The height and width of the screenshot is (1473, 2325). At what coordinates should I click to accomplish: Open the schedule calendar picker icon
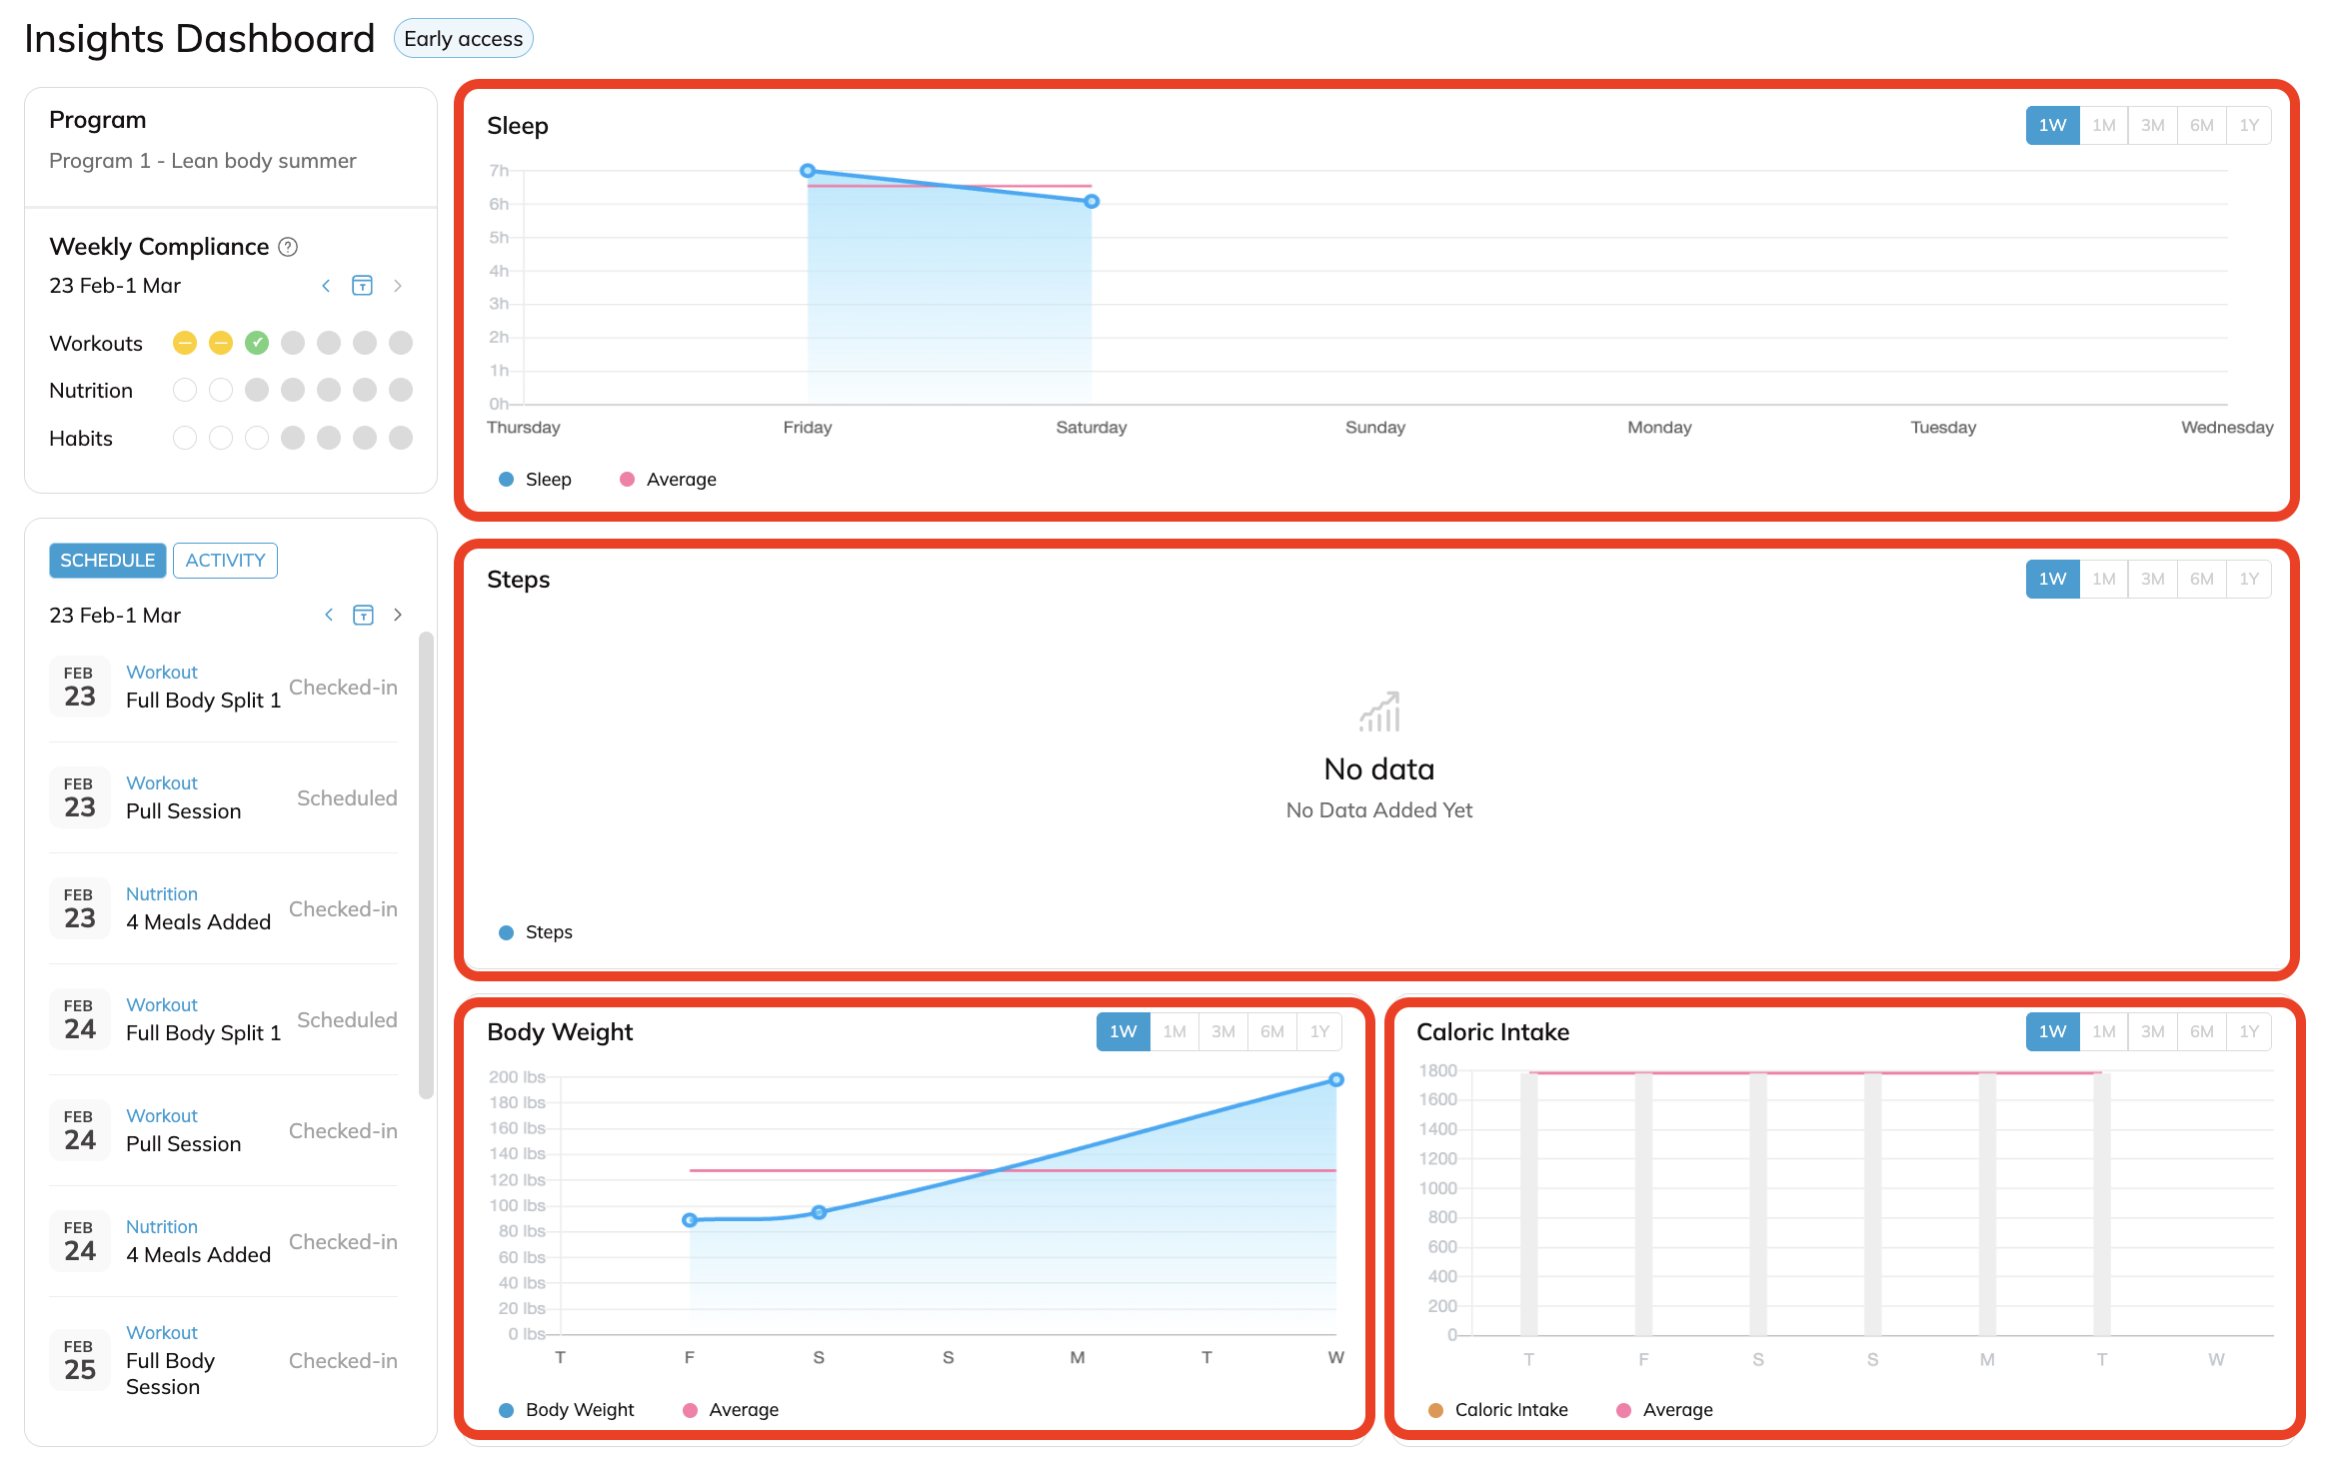point(363,615)
